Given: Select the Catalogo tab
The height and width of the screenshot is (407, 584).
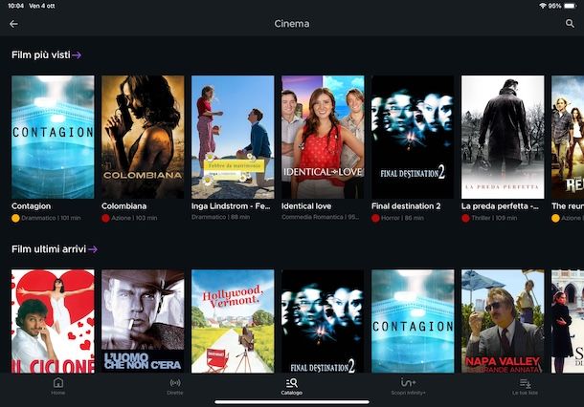Looking at the screenshot, I should click(292, 386).
